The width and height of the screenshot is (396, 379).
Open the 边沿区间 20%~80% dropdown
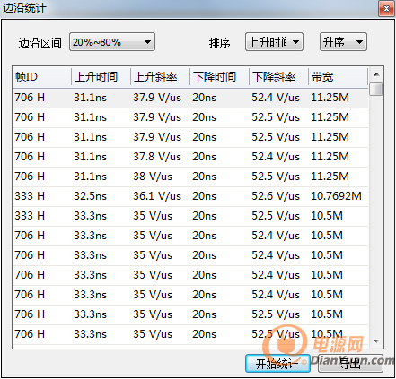pyautogui.click(x=112, y=42)
